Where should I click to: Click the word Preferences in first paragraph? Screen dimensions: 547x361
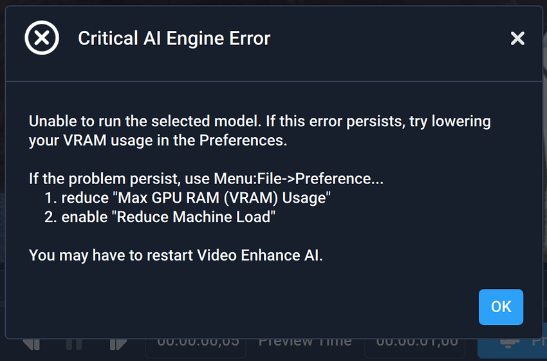tap(243, 140)
